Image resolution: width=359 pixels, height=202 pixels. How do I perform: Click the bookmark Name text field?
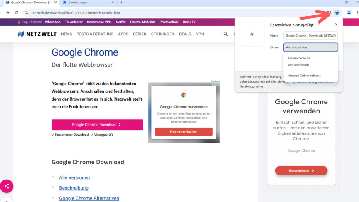point(310,36)
